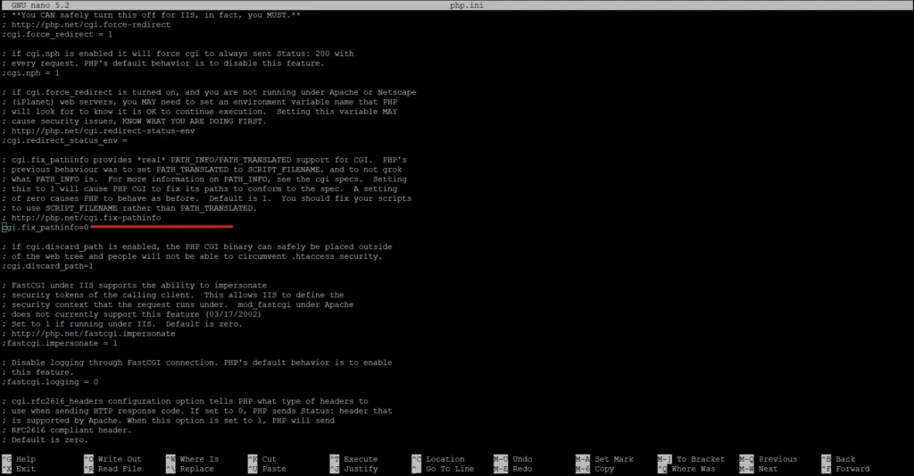Place cursor on the ;fastcgi.impersonate = 1 line
The width and height of the screenshot is (914, 476).
click(x=60, y=344)
